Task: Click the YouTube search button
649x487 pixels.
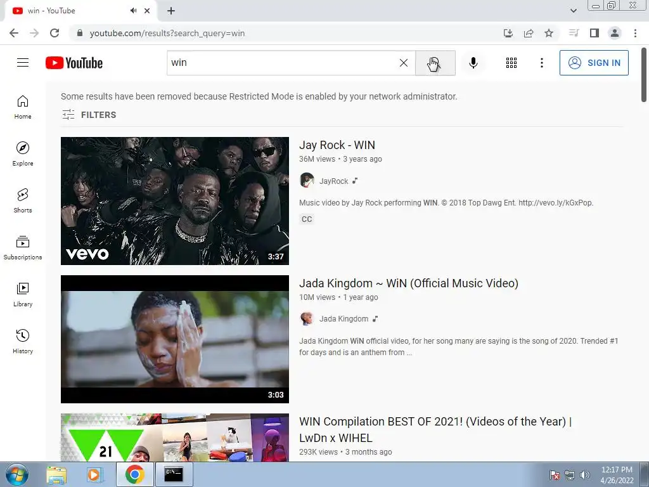Action: (x=435, y=63)
